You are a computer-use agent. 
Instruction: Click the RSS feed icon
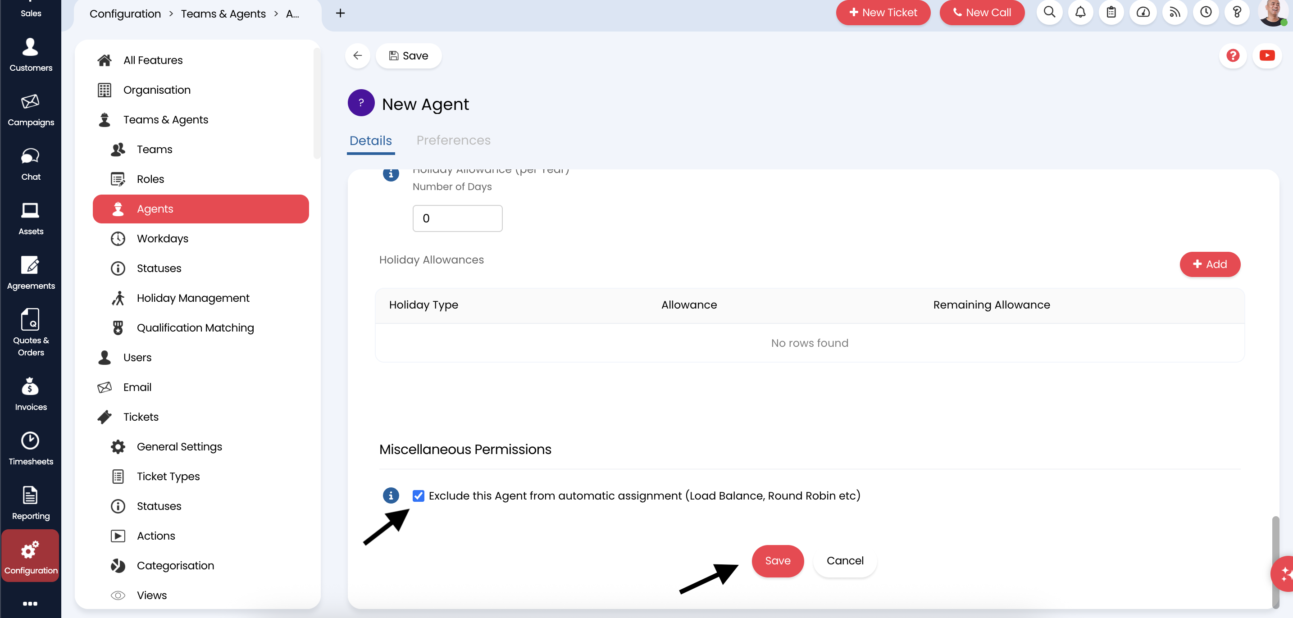(1175, 13)
